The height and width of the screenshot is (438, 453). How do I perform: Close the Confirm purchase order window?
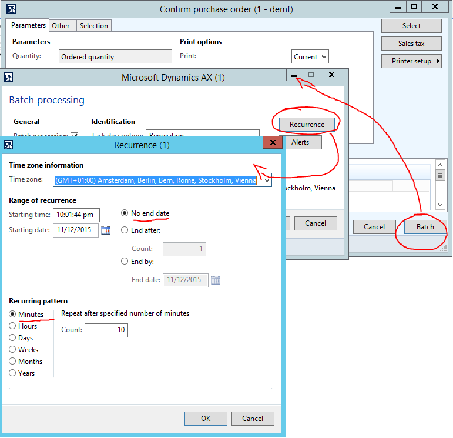tap(435, 6)
